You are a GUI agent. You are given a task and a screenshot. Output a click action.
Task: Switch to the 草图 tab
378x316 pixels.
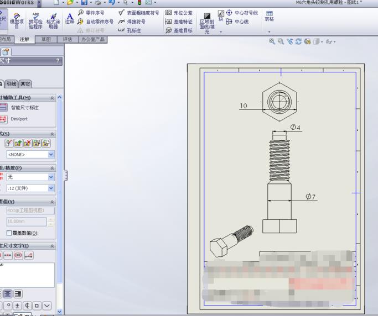[x=46, y=39]
